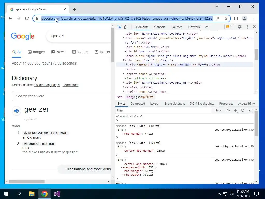The width and height of the screenshot is (265, 199).
Task: Open the Windows Start menu
Action: pyautogui.click(x=6, y=194)
